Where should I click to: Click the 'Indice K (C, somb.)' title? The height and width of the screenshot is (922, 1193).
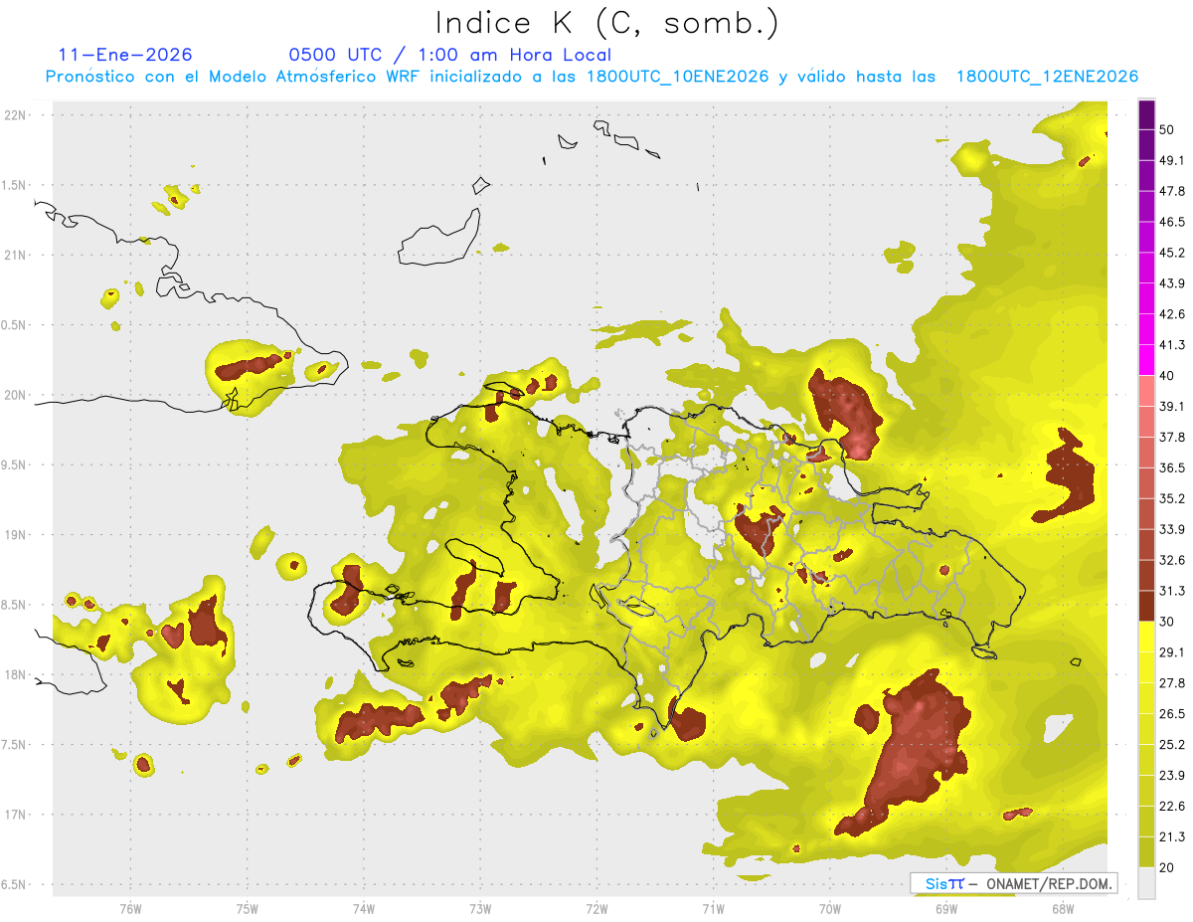coord(607,23)
